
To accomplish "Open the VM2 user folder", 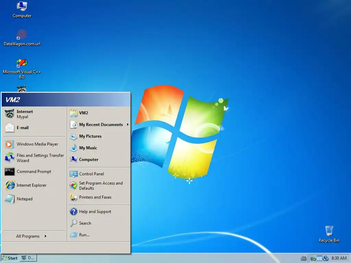I will pos(99,113).
